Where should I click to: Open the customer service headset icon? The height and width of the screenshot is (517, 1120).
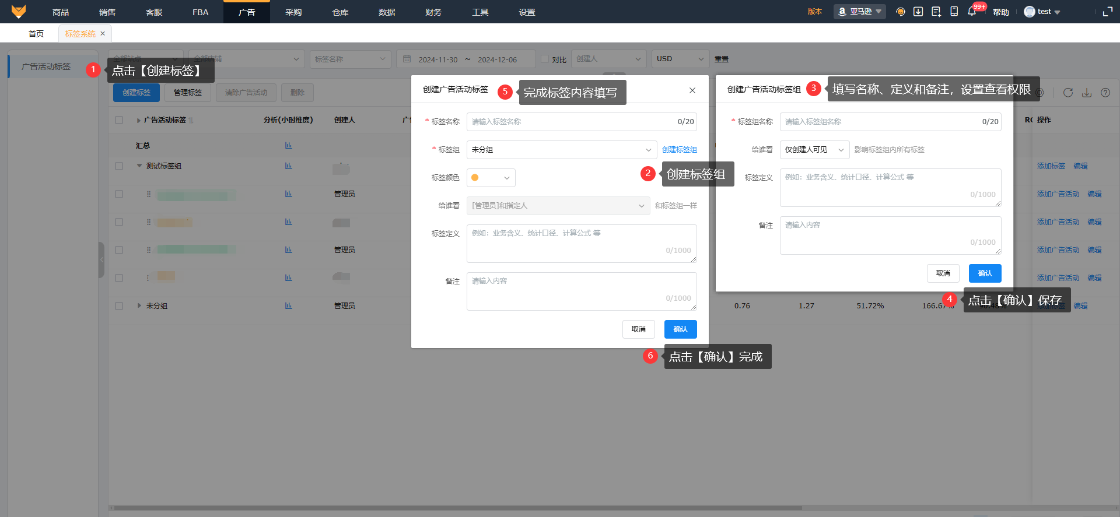click(901, 12)
